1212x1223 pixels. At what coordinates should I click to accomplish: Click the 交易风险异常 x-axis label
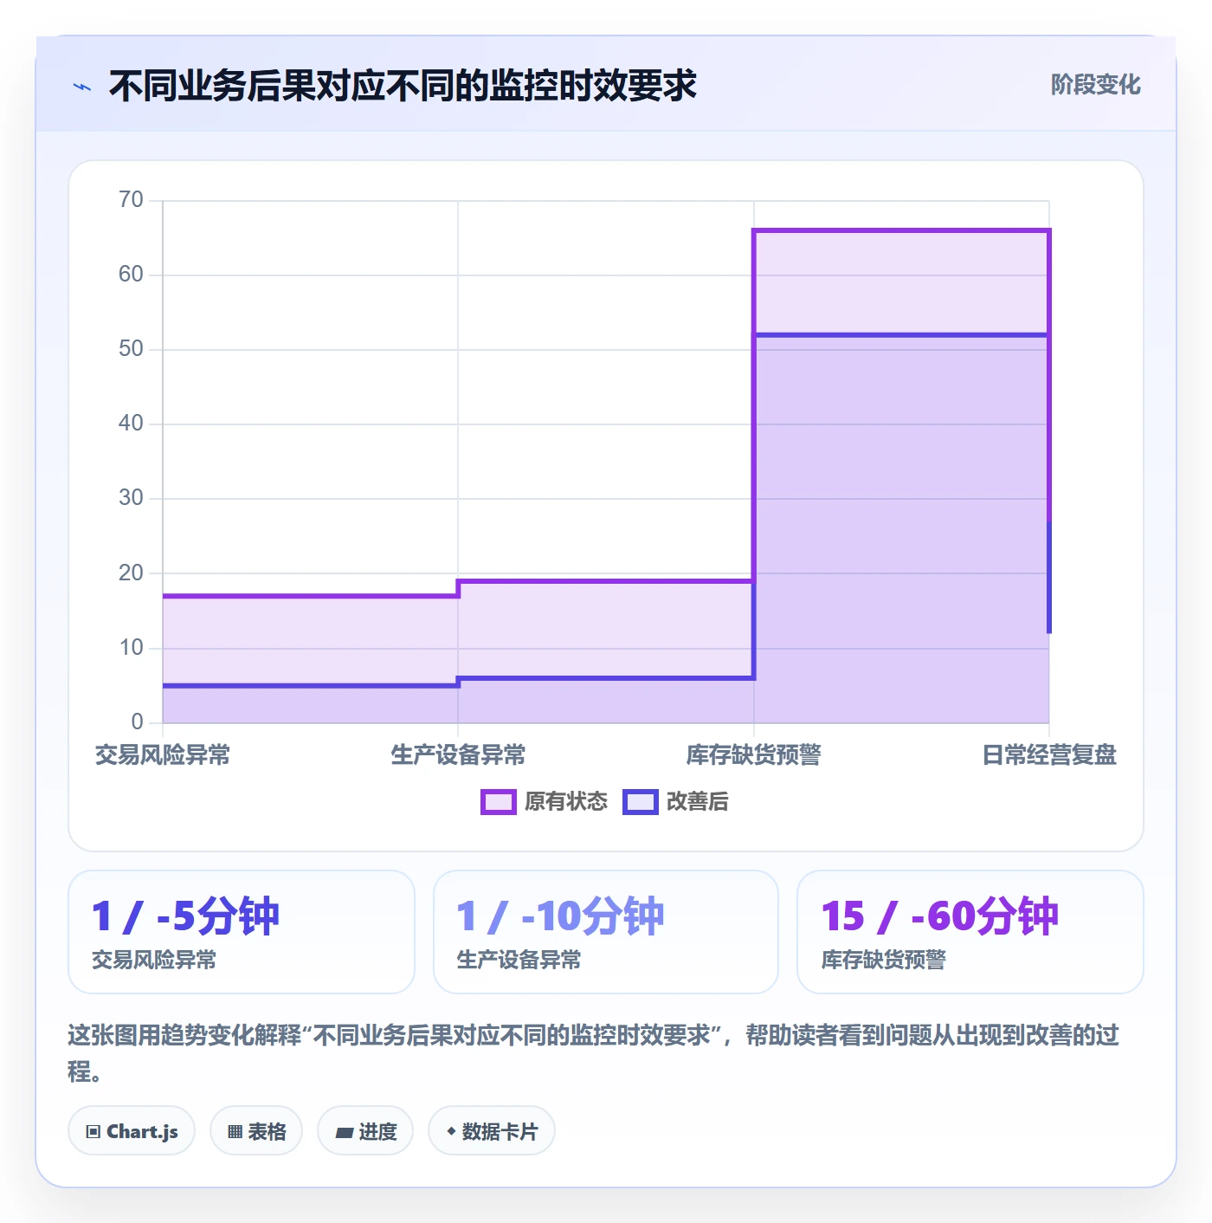click(x=163, y=755)
